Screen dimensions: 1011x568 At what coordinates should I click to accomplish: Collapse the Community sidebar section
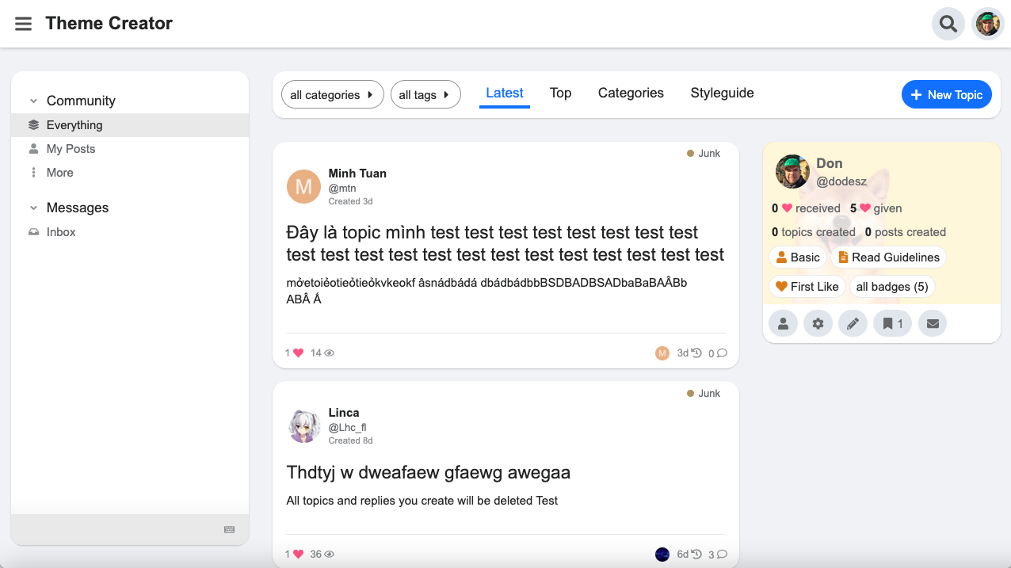click(32, 101)
